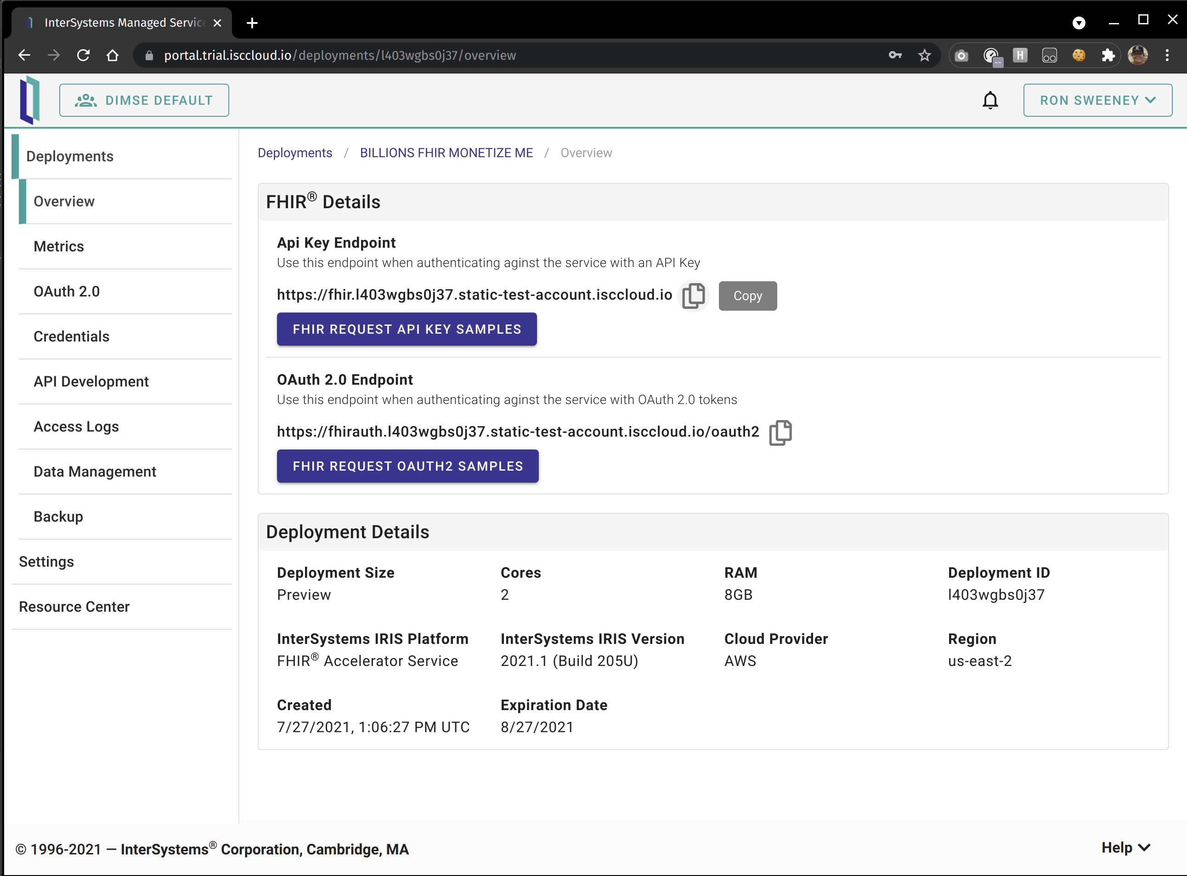Open Chrome profile avatar
Viewport: 1187px width, 876px height.
click(x=1138, y=55)
